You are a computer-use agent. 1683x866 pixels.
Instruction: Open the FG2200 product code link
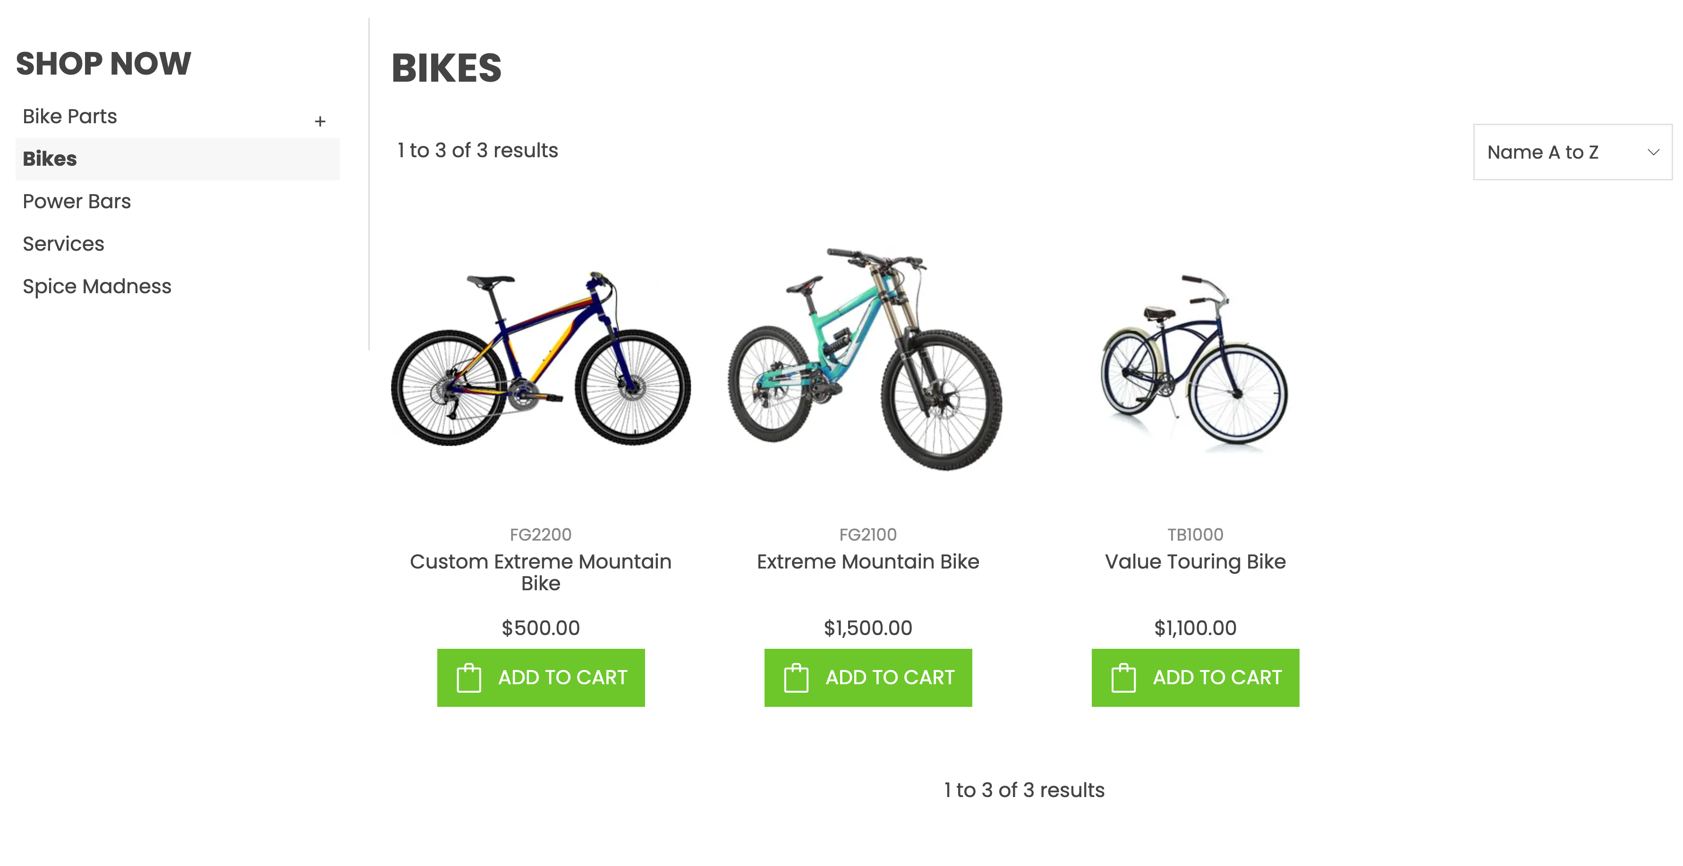[540, 534]
